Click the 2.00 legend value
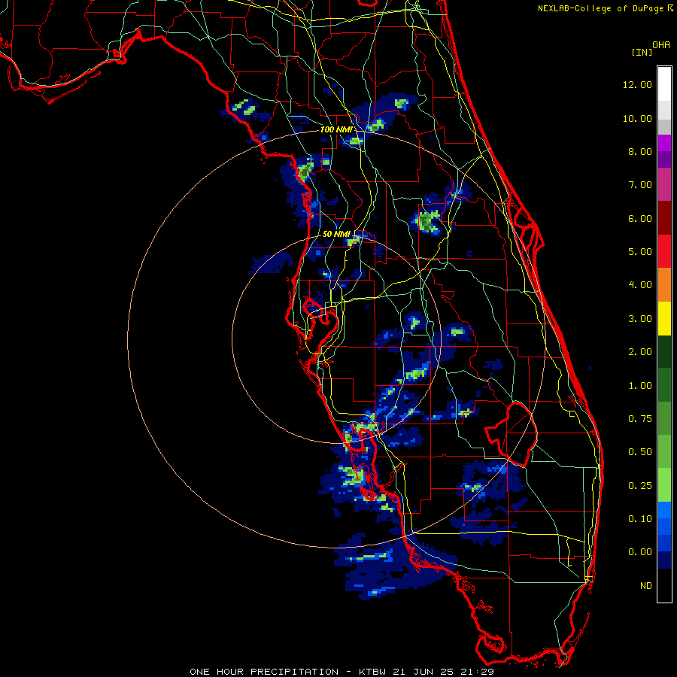The height and width of the screenshot is (677, 677). coord(640,352)
